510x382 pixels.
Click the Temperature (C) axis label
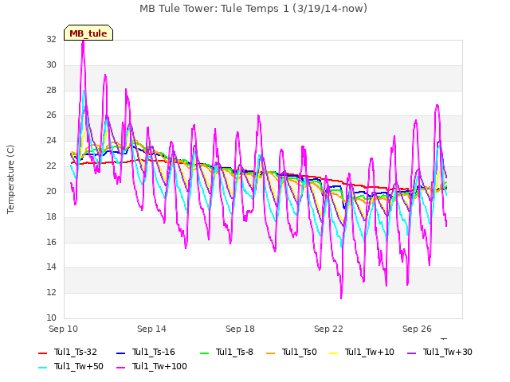(10, 179)
